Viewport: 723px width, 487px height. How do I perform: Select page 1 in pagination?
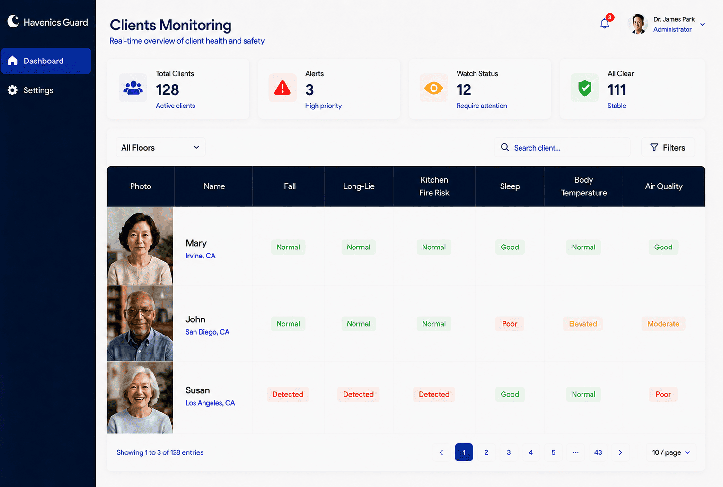tap(464, 452)
